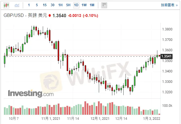181x124 pixels.
Task: Select the candlestick chart type icon
Action: coord(7,5)
